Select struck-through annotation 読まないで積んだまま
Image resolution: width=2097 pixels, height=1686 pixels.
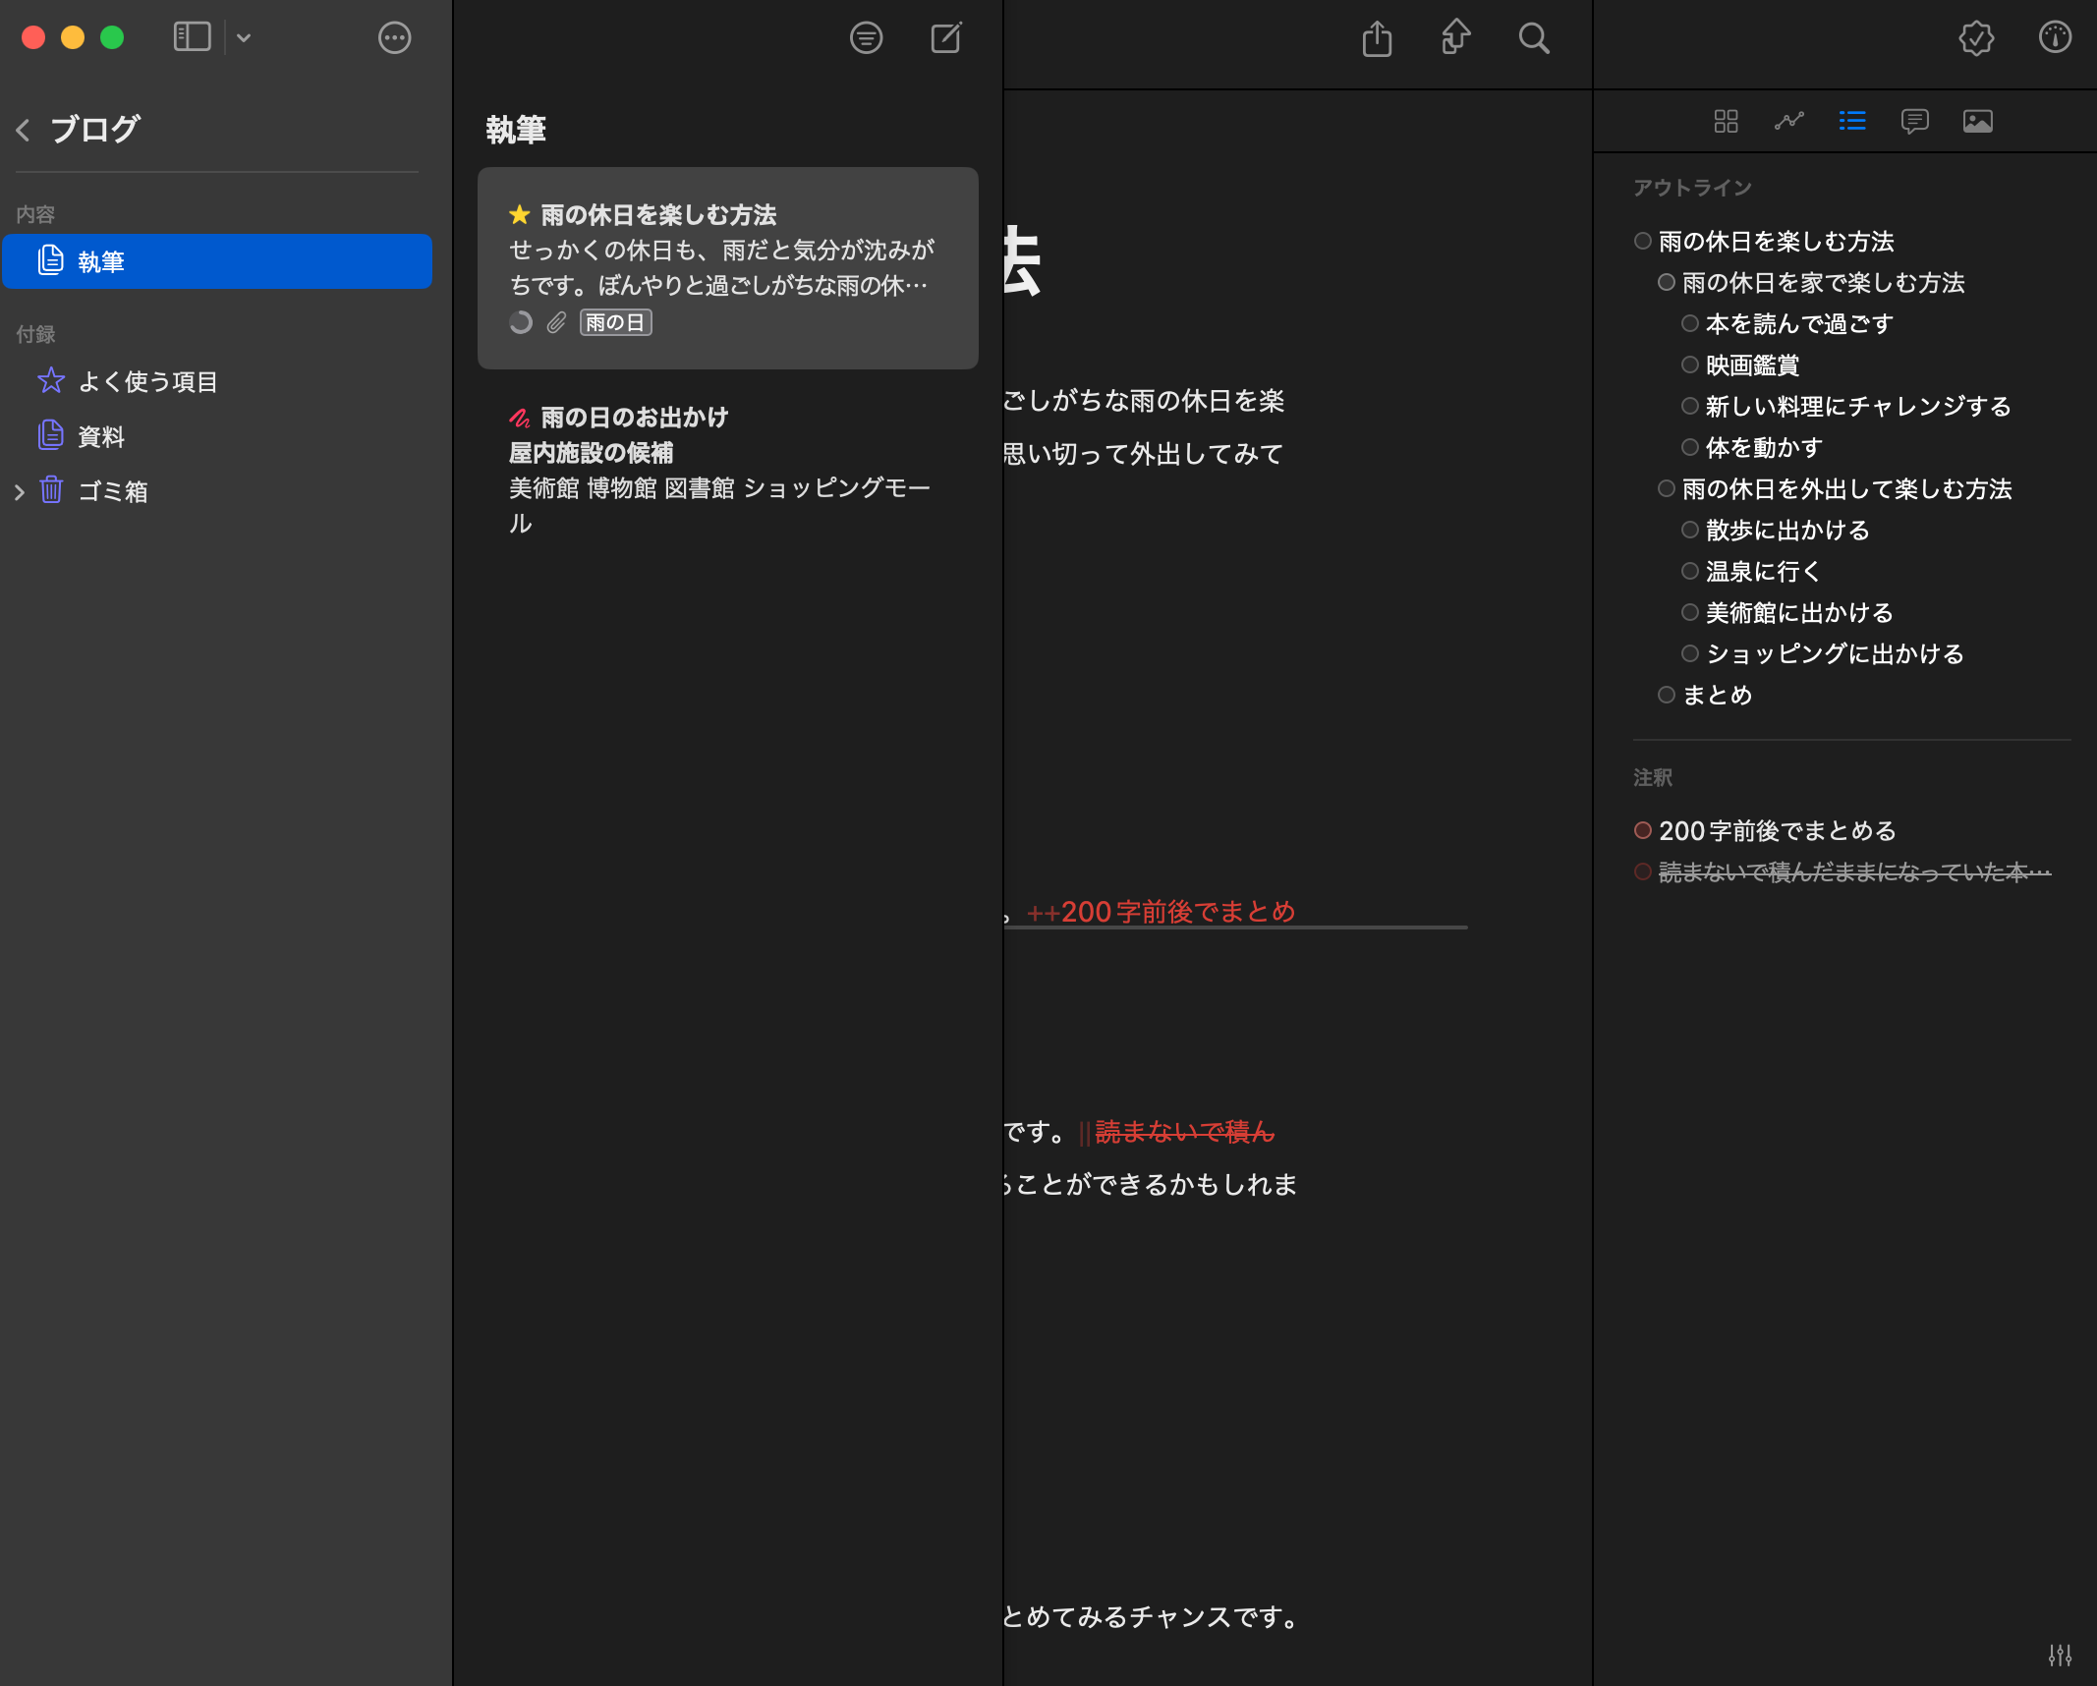(x=1855, y=871)
